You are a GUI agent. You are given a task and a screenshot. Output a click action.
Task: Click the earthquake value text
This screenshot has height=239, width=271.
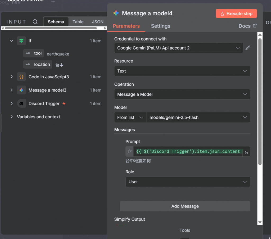coord(58,54)
